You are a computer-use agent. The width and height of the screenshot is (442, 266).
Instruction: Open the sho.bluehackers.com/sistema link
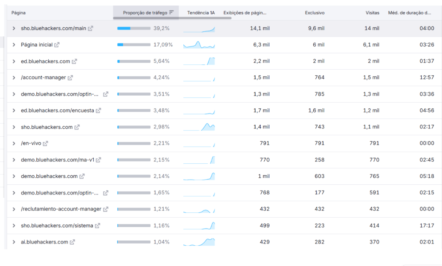pos(57,226)
